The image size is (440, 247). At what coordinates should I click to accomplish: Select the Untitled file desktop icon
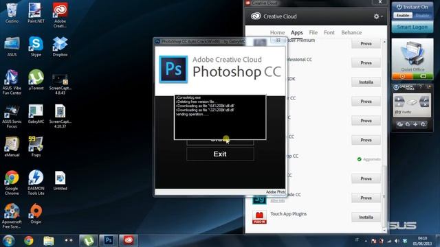pos(60,180)
